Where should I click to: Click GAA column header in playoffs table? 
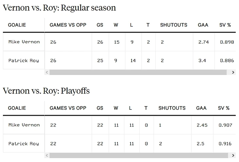201,108
